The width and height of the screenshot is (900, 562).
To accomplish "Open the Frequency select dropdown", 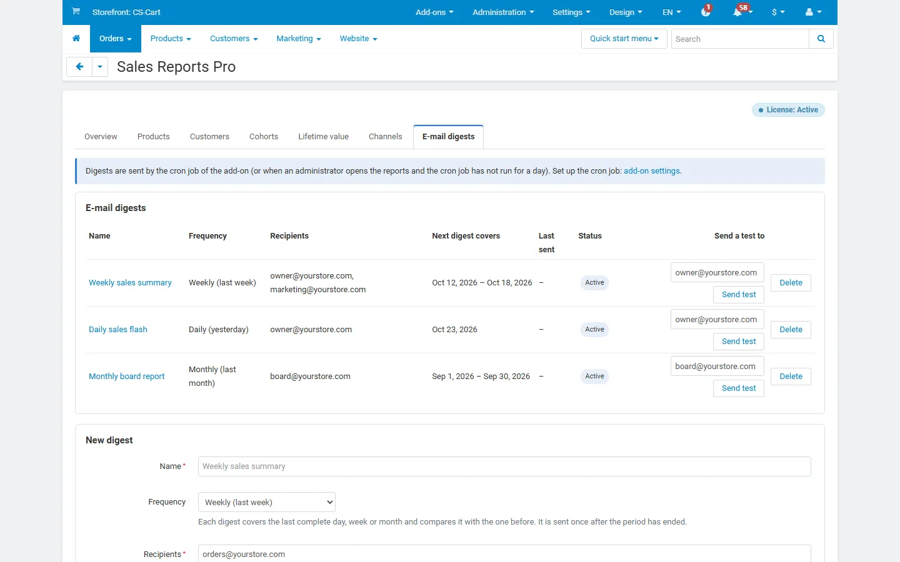I will tap(267, 502).
